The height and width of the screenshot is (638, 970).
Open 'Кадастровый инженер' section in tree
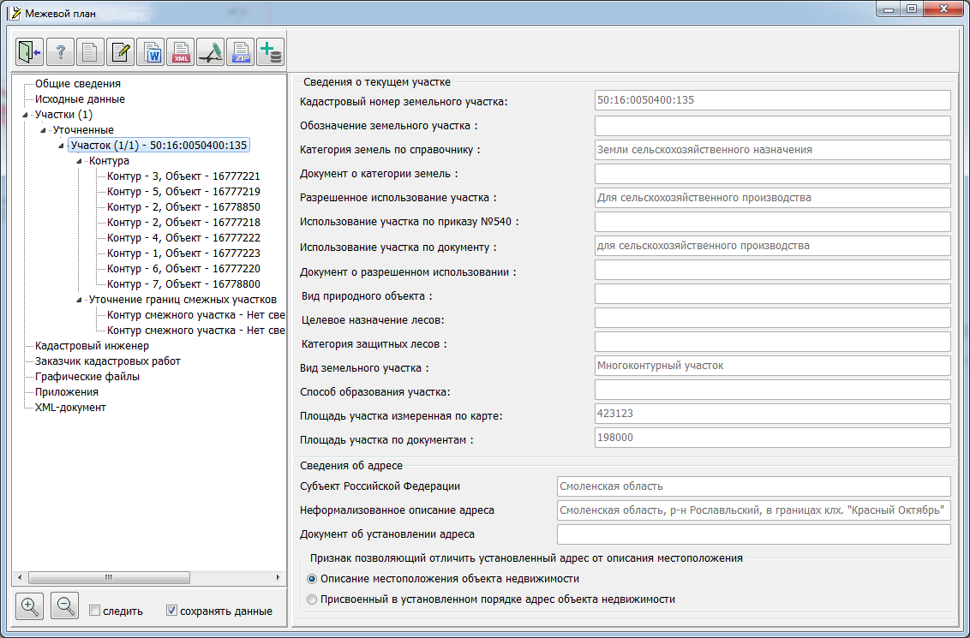point(92,346)
